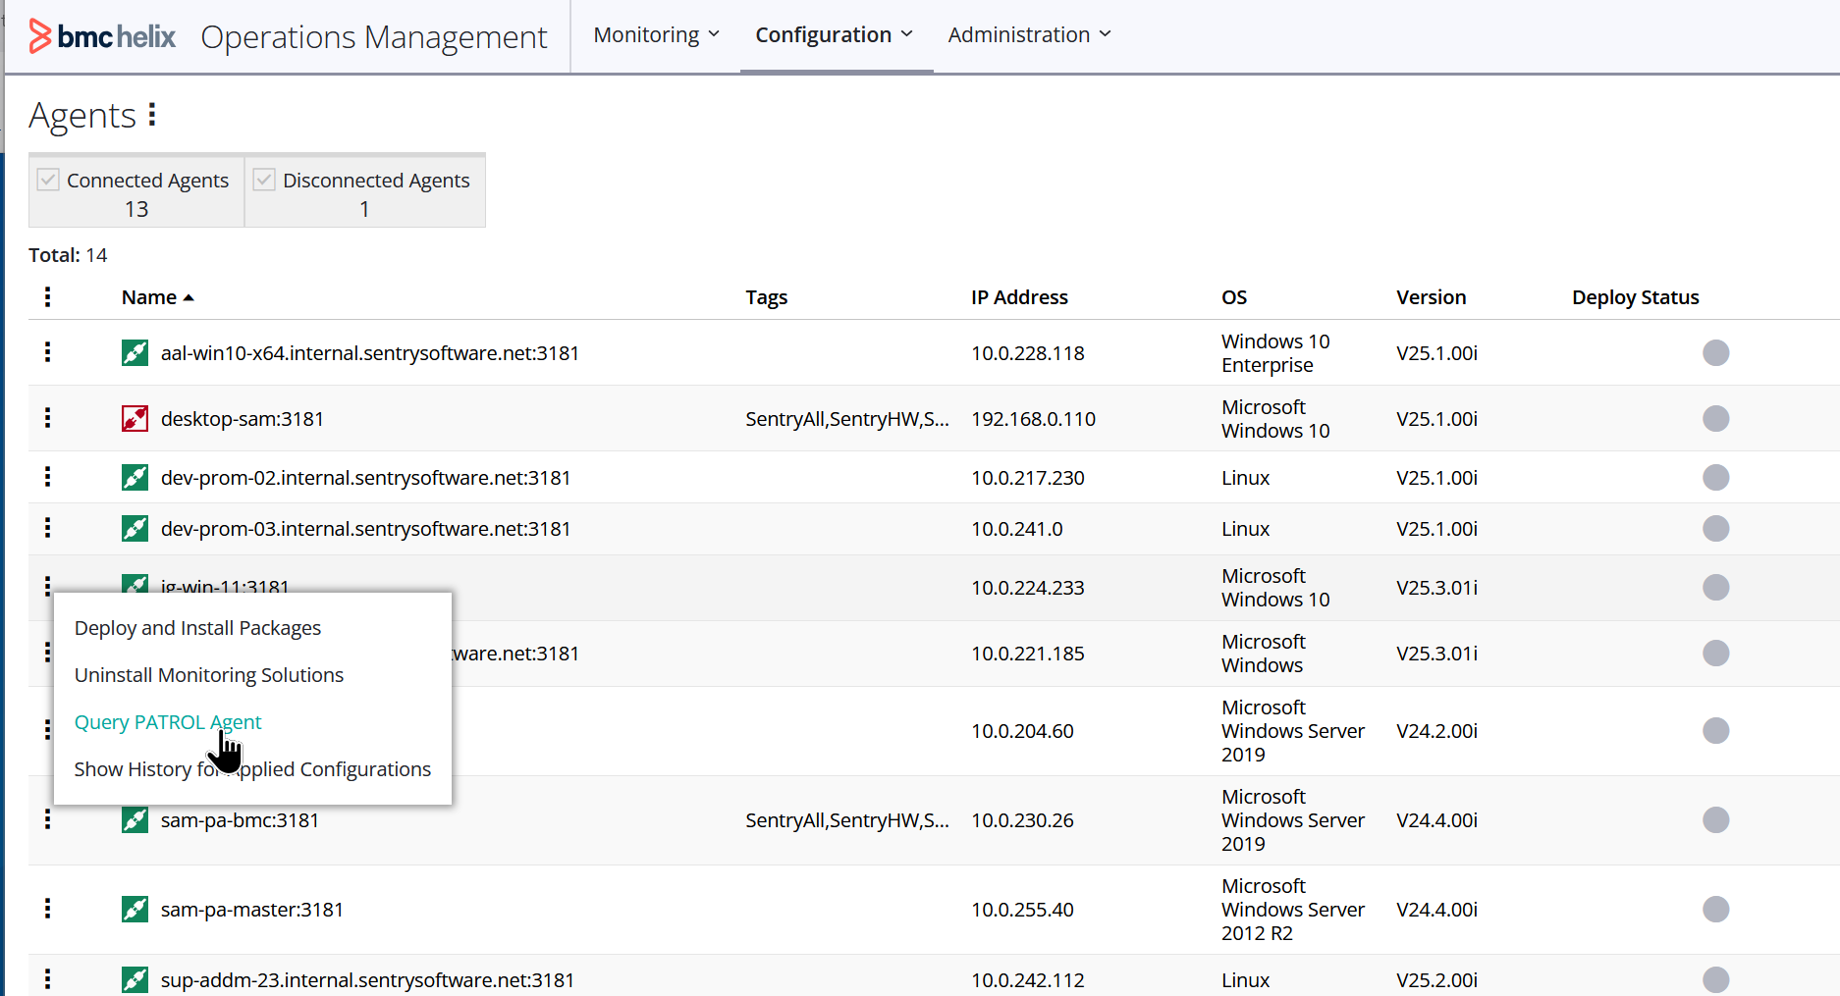Click the table header options kebab icon

[x=47, y=296]
